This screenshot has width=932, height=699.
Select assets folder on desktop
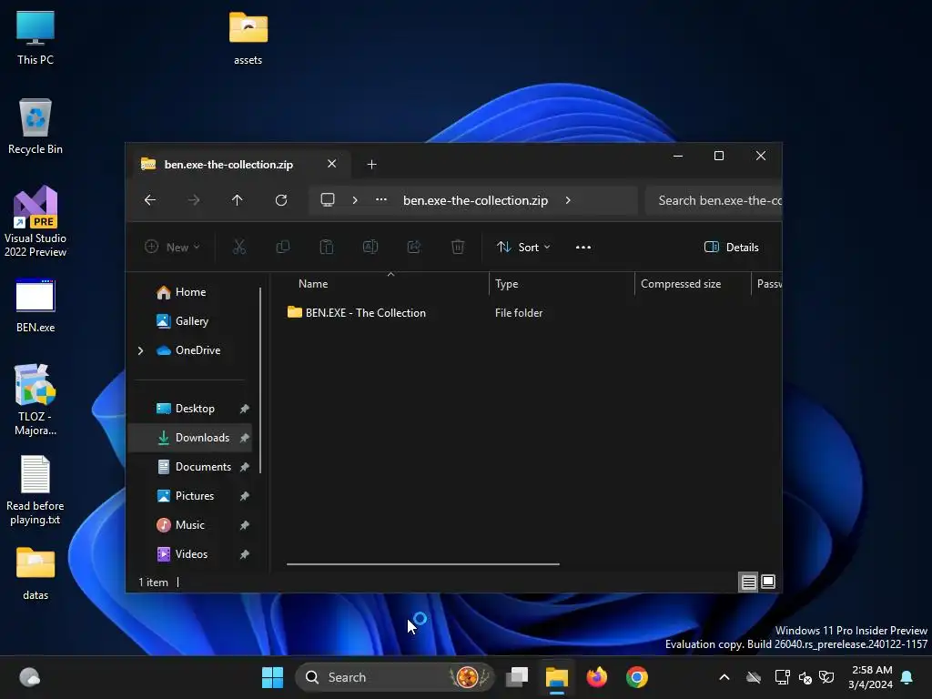tap(248, 37)
